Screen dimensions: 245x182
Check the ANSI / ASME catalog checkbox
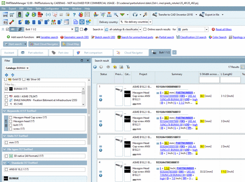(7, 96)
